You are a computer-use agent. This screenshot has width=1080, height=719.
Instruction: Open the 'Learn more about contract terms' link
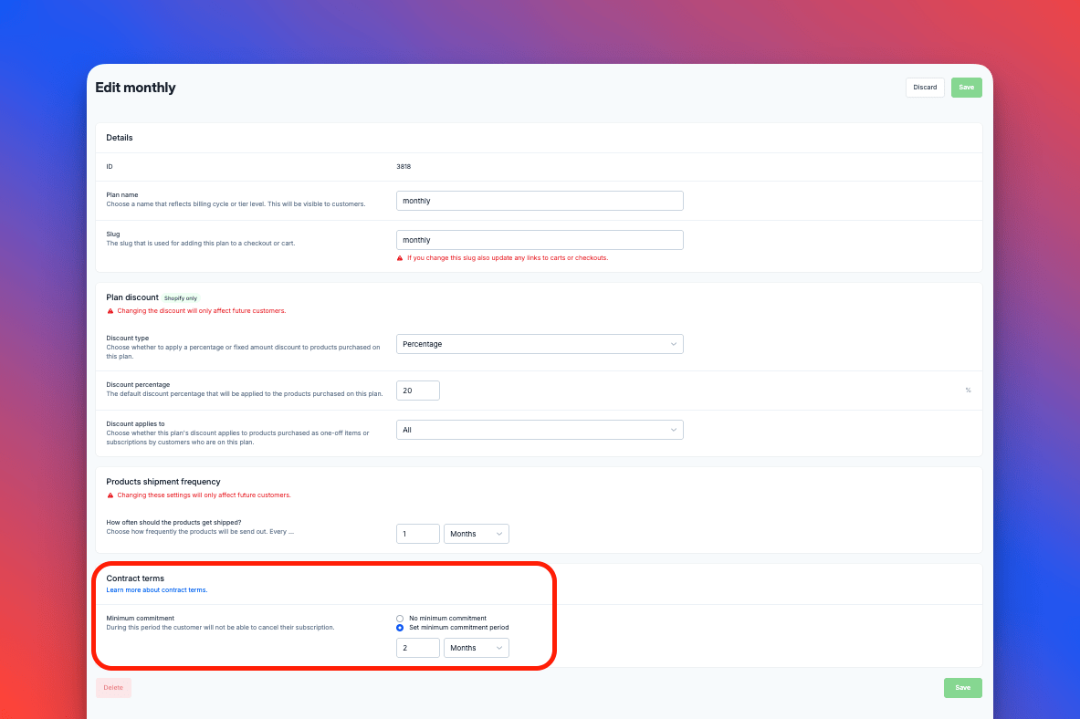click(156, 590)
